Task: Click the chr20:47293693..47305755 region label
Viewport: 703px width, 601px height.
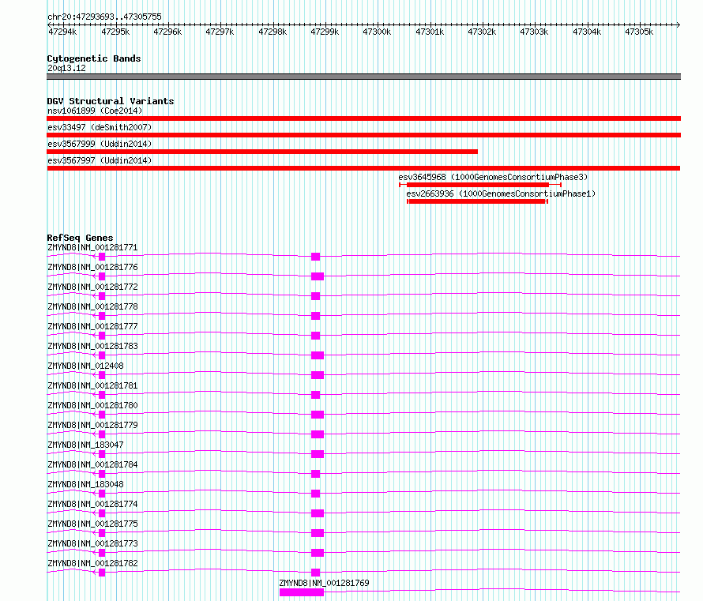Action: pyautogui.click(x=104, y=17)
